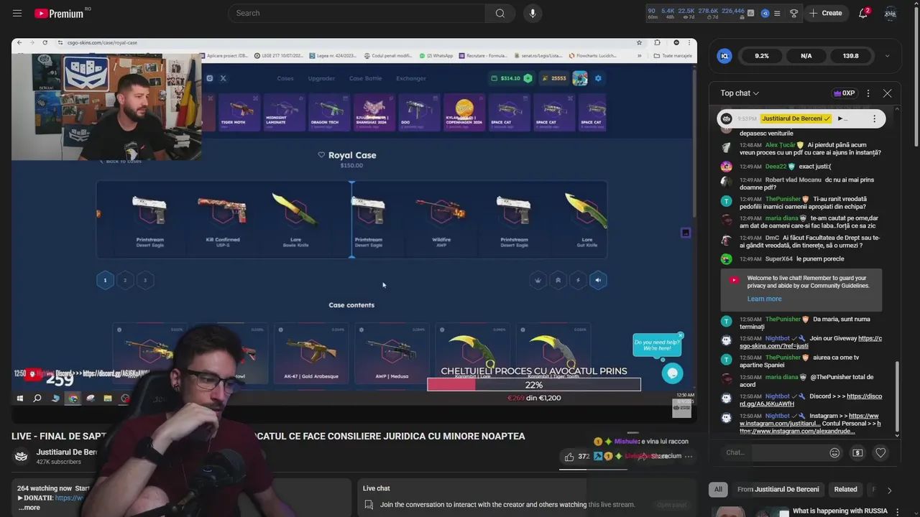The image size is (920, 517).
Task: Click the 0XP crown badge
Action: pyautogui.click(x=845, y=93)
